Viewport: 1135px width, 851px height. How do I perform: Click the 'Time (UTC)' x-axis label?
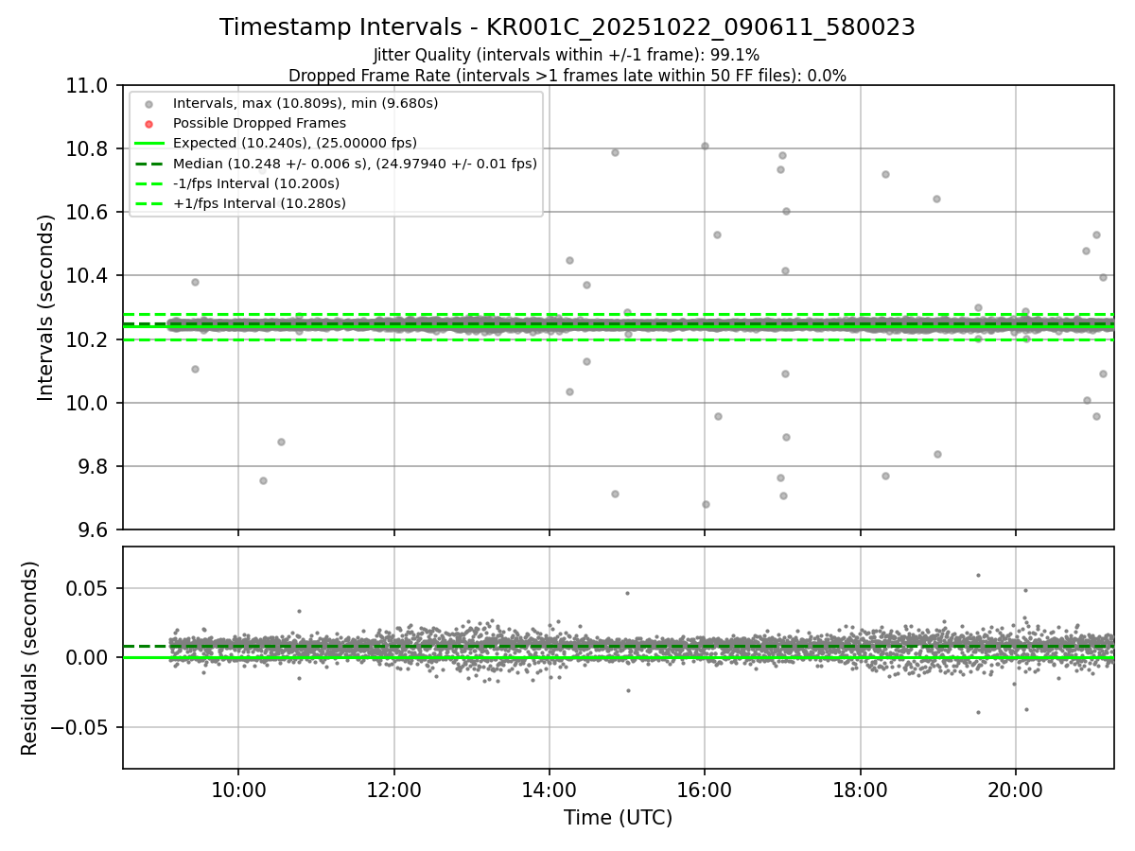[619, 818]
